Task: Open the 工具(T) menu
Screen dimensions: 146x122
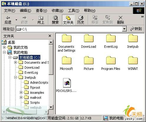Action: pyautogui.click(x=73, y=11)
